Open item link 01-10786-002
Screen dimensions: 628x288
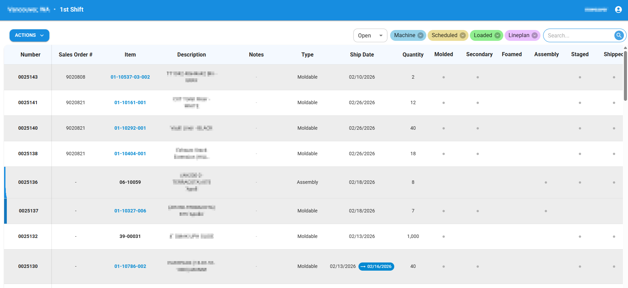coord(130,266)
